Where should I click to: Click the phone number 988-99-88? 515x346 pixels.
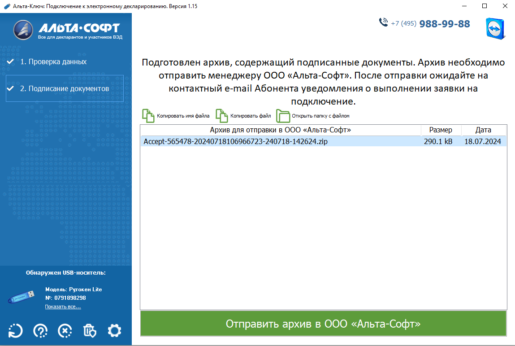445,24
